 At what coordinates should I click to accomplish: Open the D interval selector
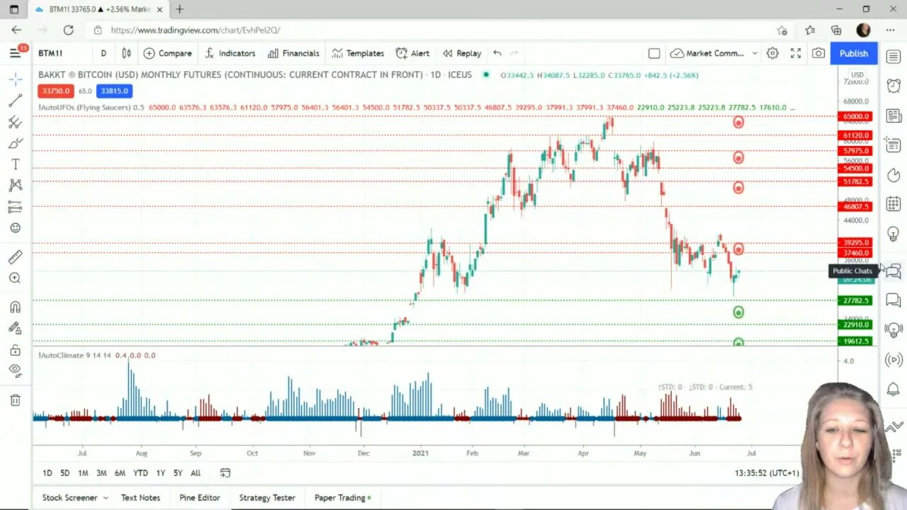[x=103, y=53]
